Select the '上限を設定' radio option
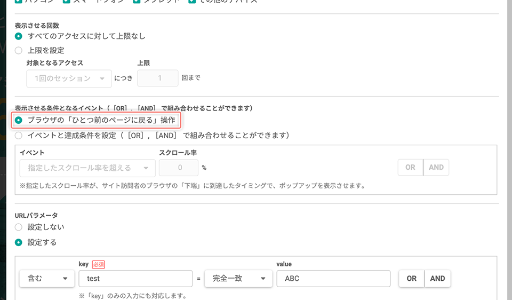 click(19, 50)
